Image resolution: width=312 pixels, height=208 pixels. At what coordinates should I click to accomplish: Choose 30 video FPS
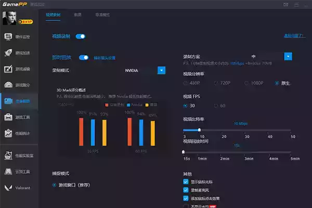tap(189, 106)
